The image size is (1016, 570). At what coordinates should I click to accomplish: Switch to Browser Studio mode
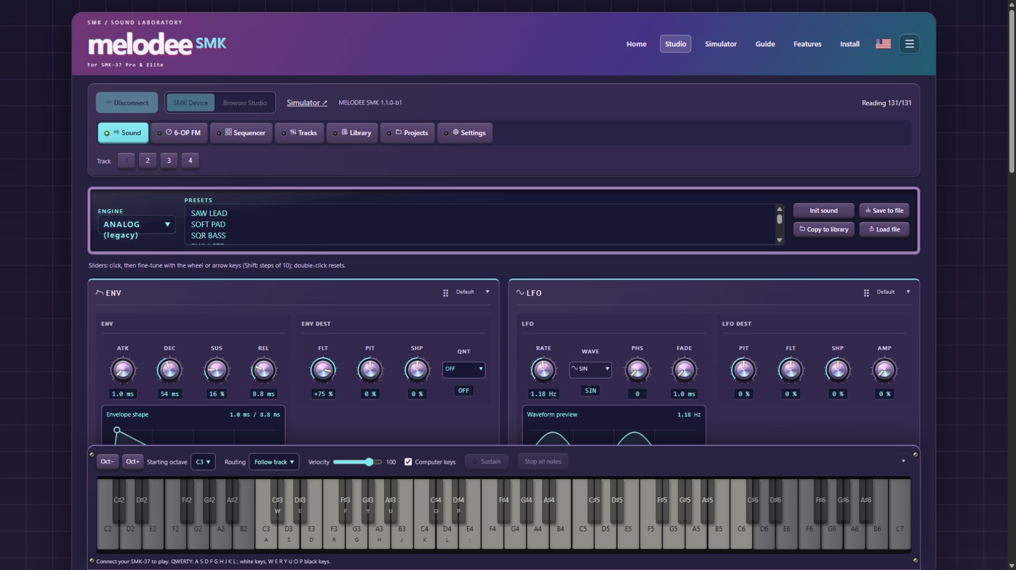point(245,103)
